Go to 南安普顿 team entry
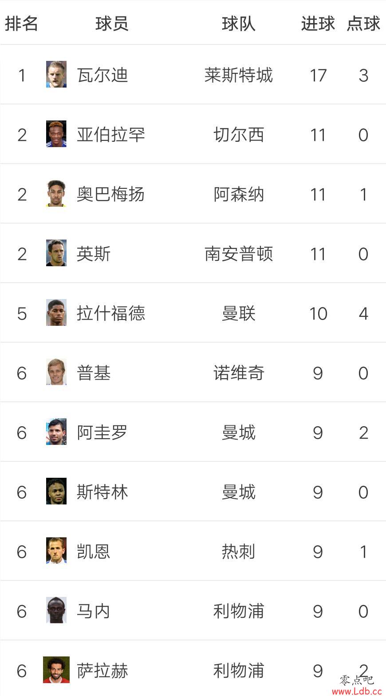 pyautogui.click(x=239, y=254)
